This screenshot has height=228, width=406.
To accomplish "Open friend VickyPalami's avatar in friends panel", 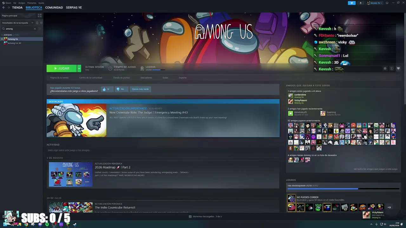I will click(290, 101).
